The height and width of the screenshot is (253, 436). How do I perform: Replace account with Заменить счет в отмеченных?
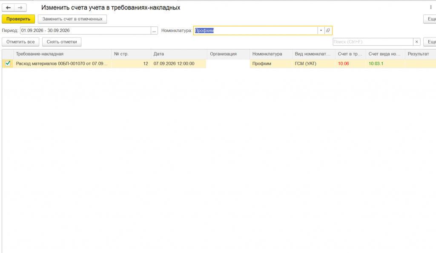[x=72, y=19]
